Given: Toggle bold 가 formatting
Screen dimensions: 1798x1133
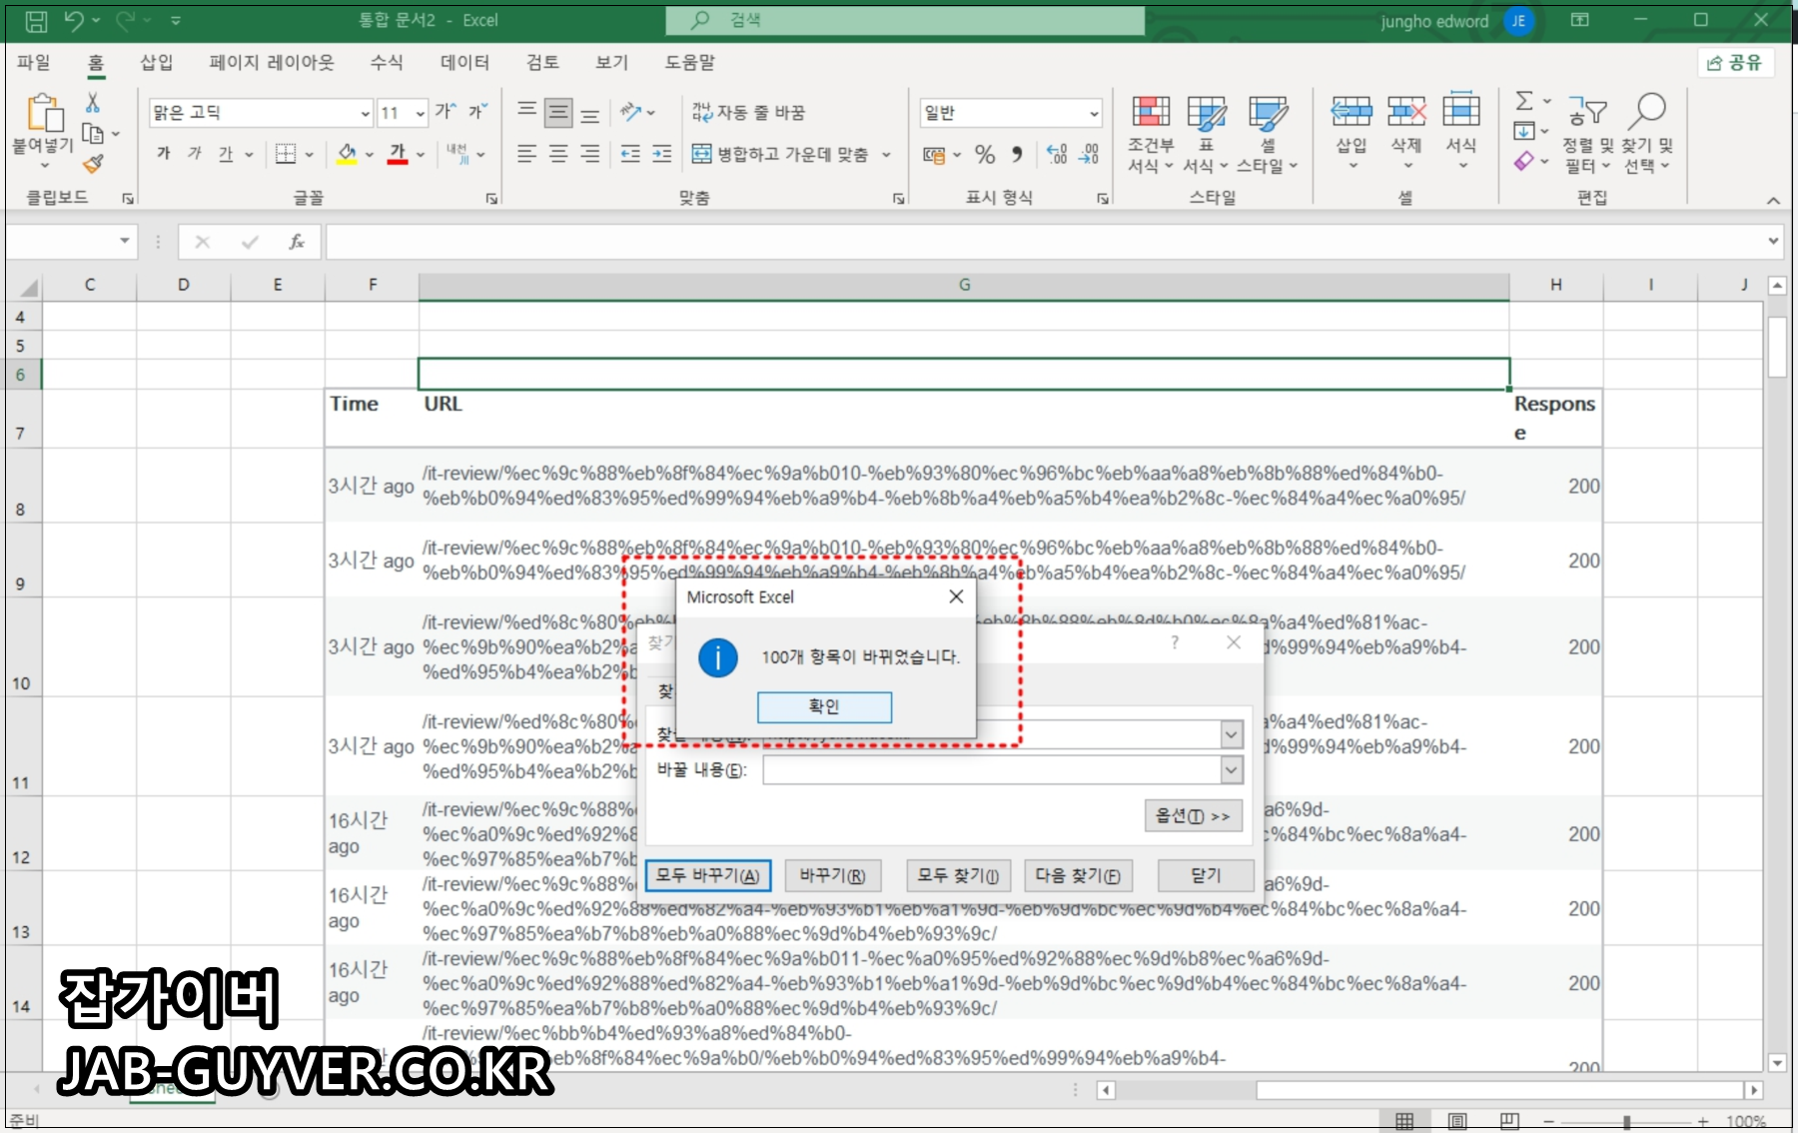Looking at the screenshot, I should pos(164,154).
